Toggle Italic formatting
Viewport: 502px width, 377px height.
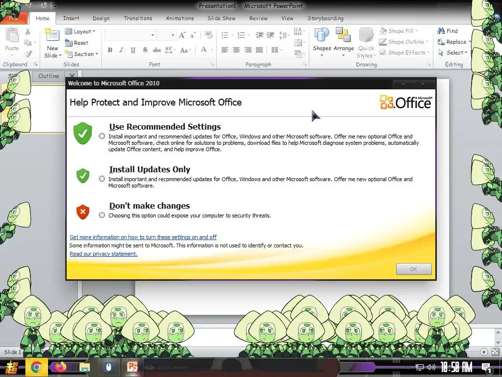coord(122,50)
